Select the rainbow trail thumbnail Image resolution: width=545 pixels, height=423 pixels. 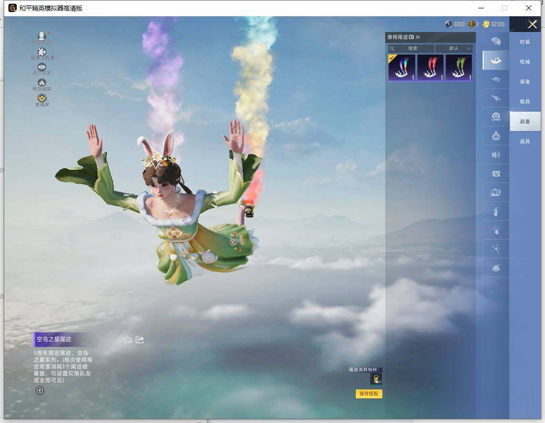point(402,68)
